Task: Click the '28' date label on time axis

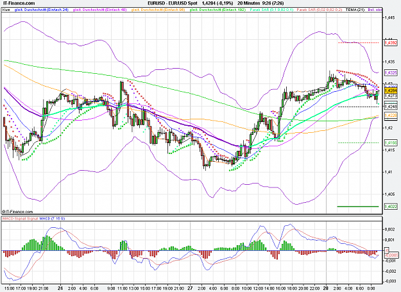Action: [x=325, y=288]
